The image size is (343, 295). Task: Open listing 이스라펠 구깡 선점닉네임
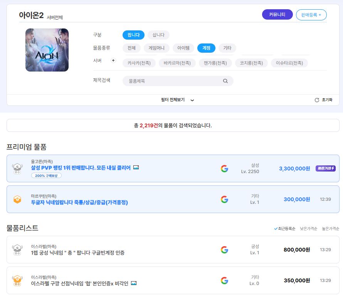coord(80,283)
